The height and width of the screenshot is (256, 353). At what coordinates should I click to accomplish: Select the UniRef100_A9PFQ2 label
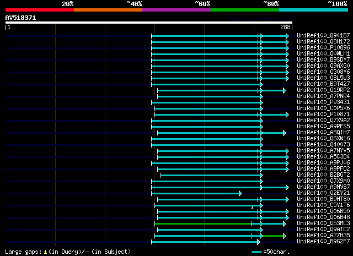click(323, 169)
